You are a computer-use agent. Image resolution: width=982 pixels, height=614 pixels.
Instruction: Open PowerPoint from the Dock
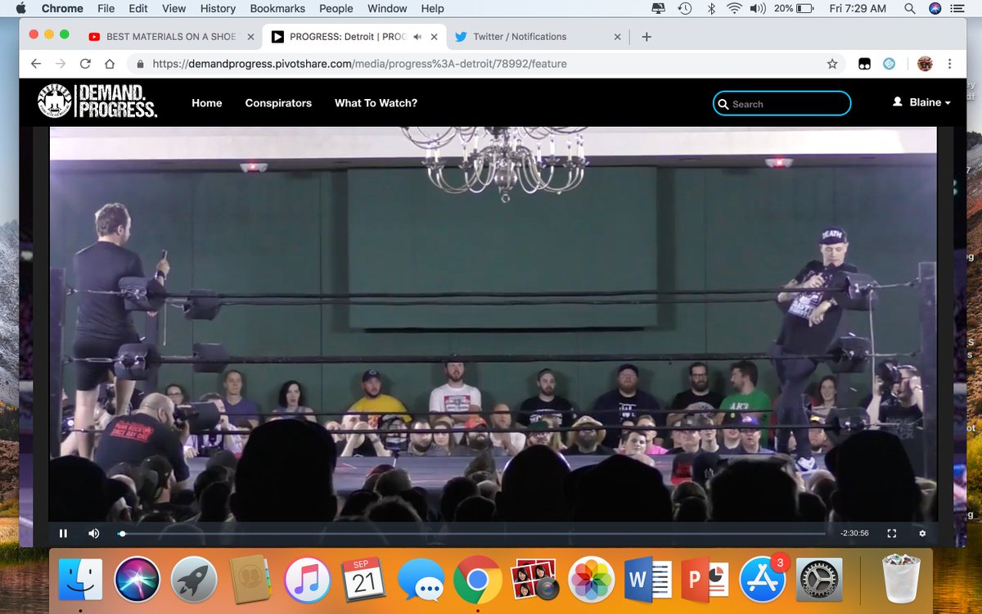click(704, 580)
